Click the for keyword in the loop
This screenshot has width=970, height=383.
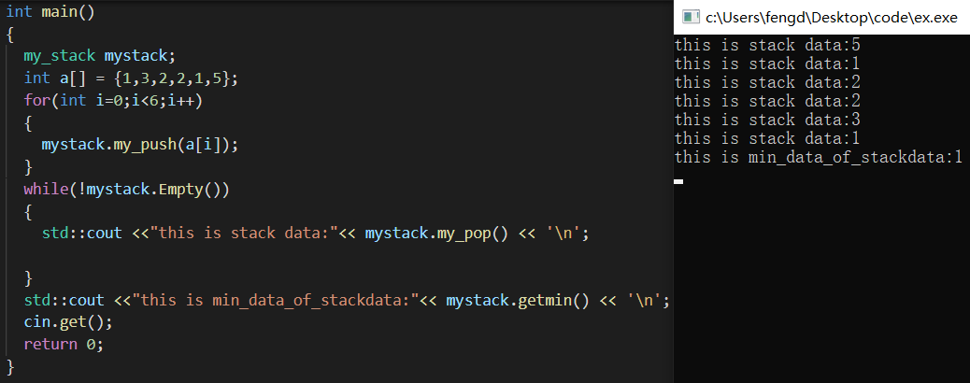37,100
